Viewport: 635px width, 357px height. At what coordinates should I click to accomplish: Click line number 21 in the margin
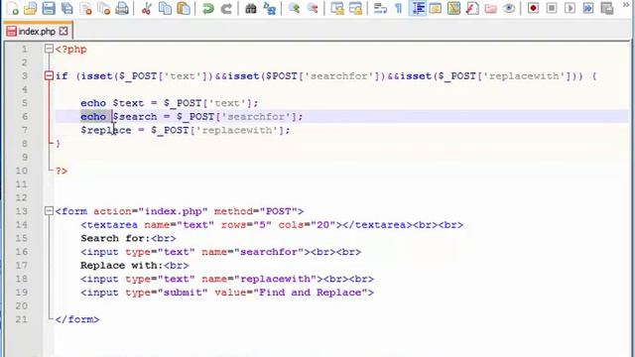(x=22, y=319)
